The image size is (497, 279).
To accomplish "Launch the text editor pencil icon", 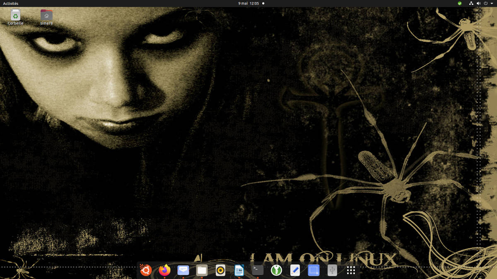I will click(x=295, y=270).
